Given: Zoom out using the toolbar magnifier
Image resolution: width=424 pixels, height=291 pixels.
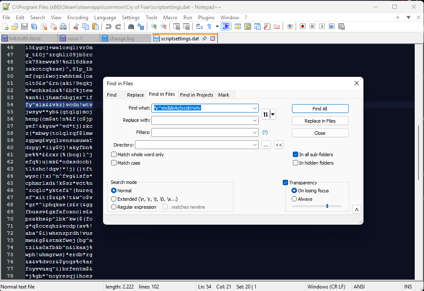Looking at the screenshot, I should point(164,26).
